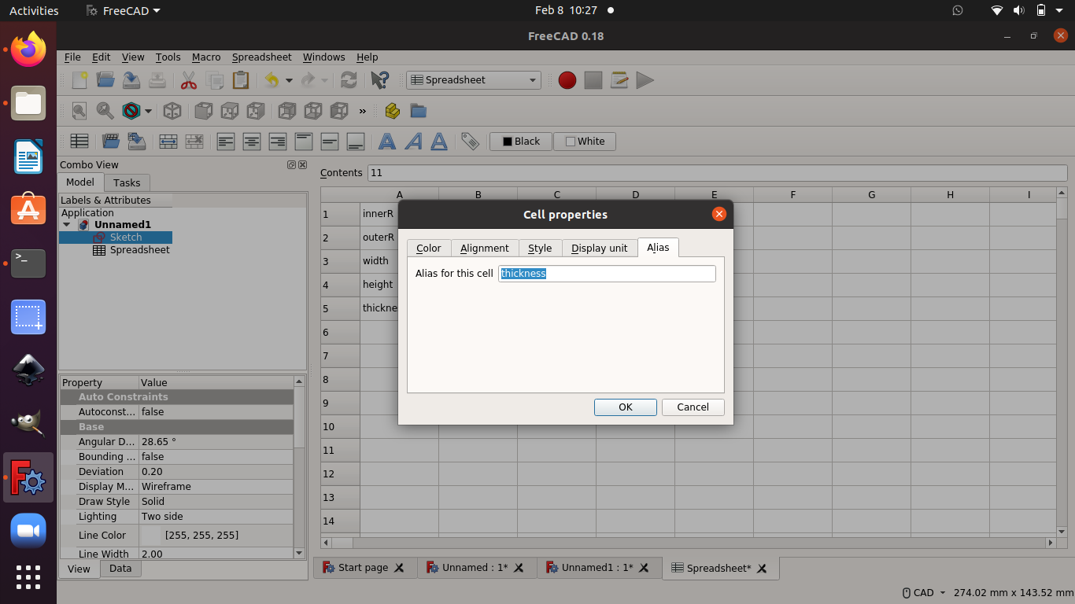Viewport: 1075px width, 604px height.
Task: Open the undo history dropdown arrow
Action: point(289,80)
